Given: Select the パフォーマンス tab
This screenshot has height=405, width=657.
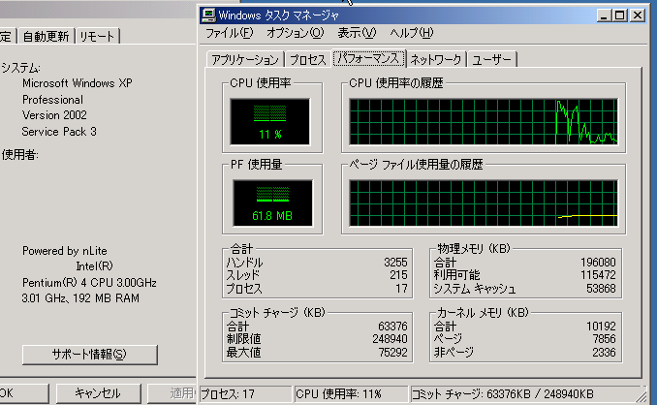Looking at the screenshot, I should [369, 58].
